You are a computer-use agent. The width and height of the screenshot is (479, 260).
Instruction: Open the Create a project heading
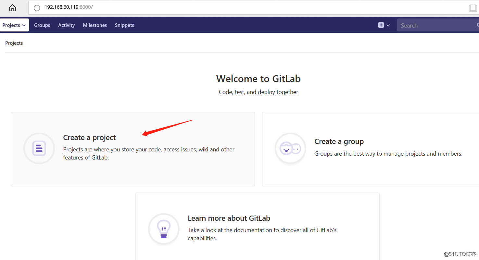[x=89, y=137]
